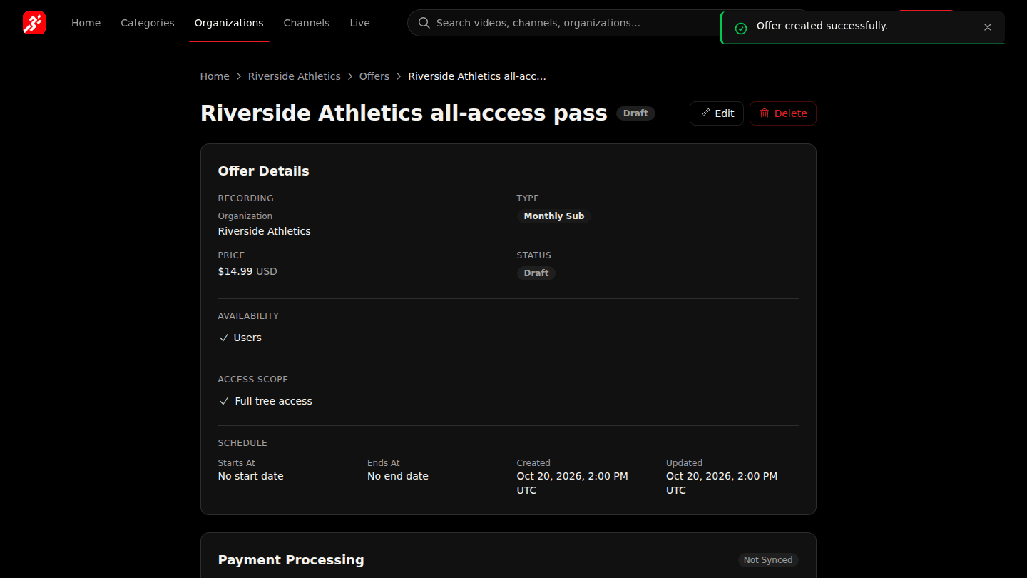1027x578 pixels.
Task: Click the green checkmark icon in toast
Action: point(741,28)
